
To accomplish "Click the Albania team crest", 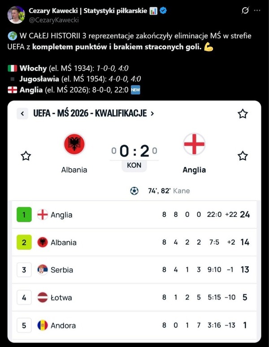I will (74, 144).
